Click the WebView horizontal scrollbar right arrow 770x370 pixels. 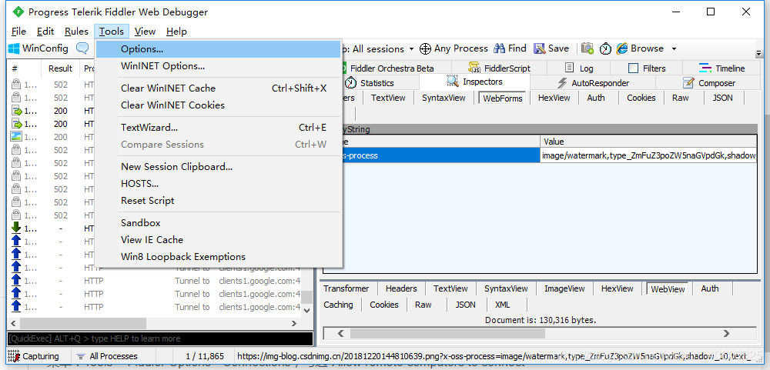tap(726, 334)
